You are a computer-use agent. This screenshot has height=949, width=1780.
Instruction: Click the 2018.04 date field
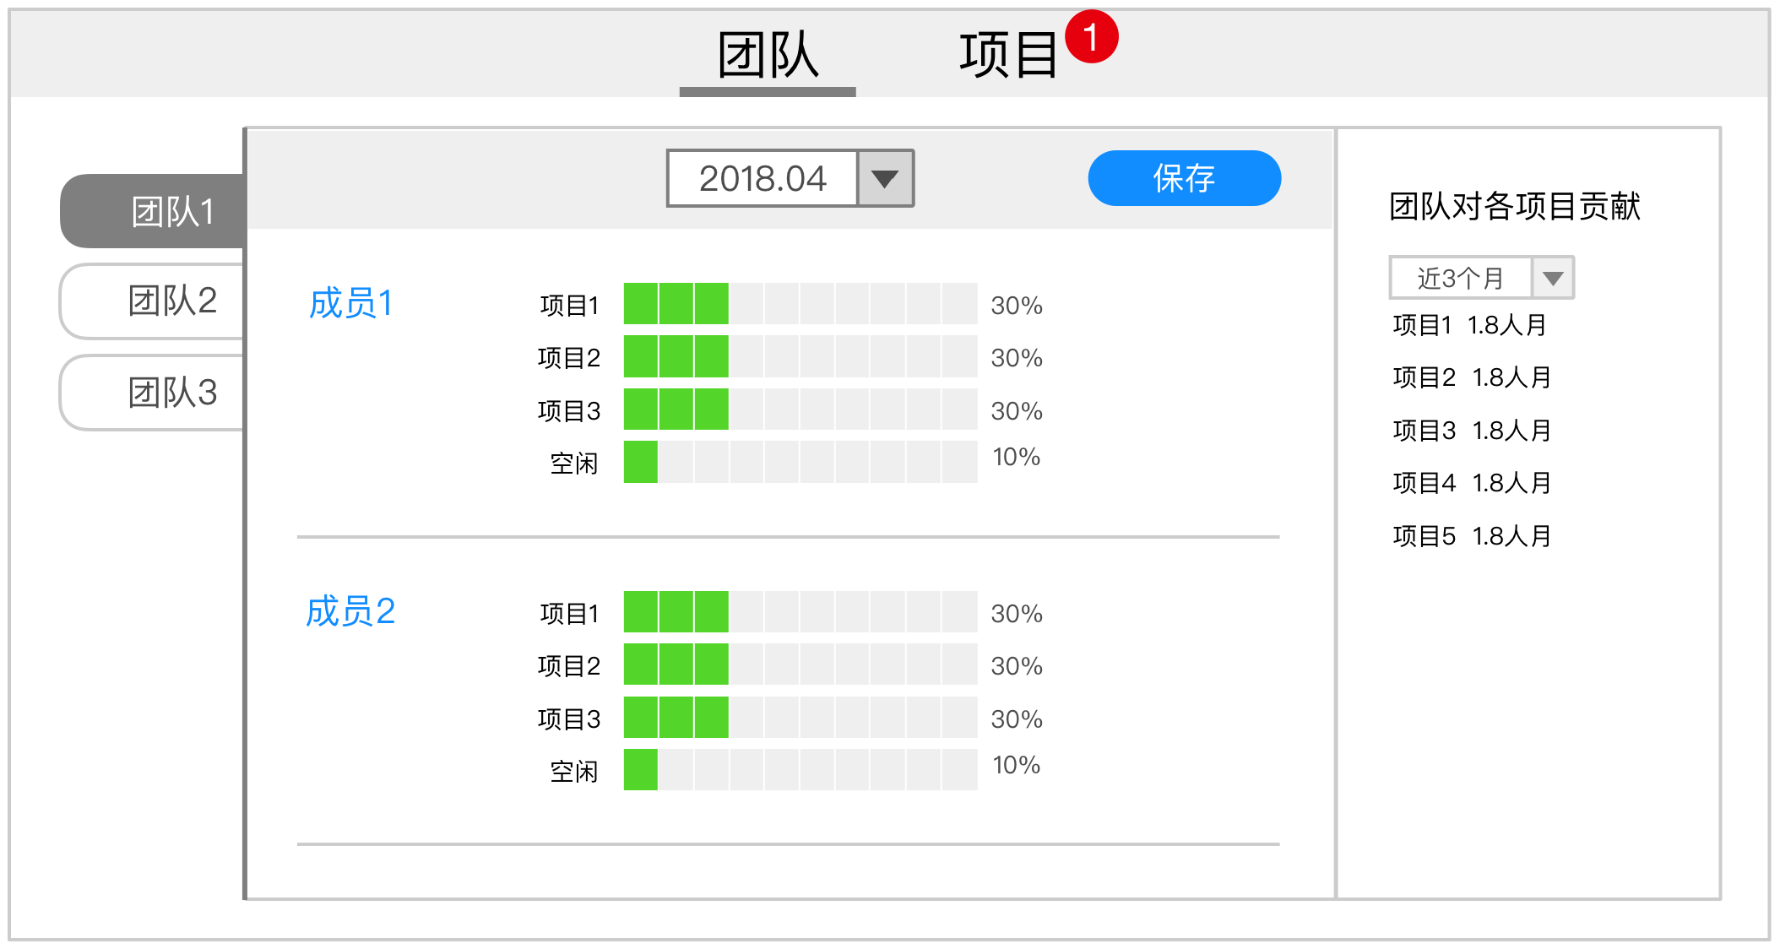click(x=762, y=179)
